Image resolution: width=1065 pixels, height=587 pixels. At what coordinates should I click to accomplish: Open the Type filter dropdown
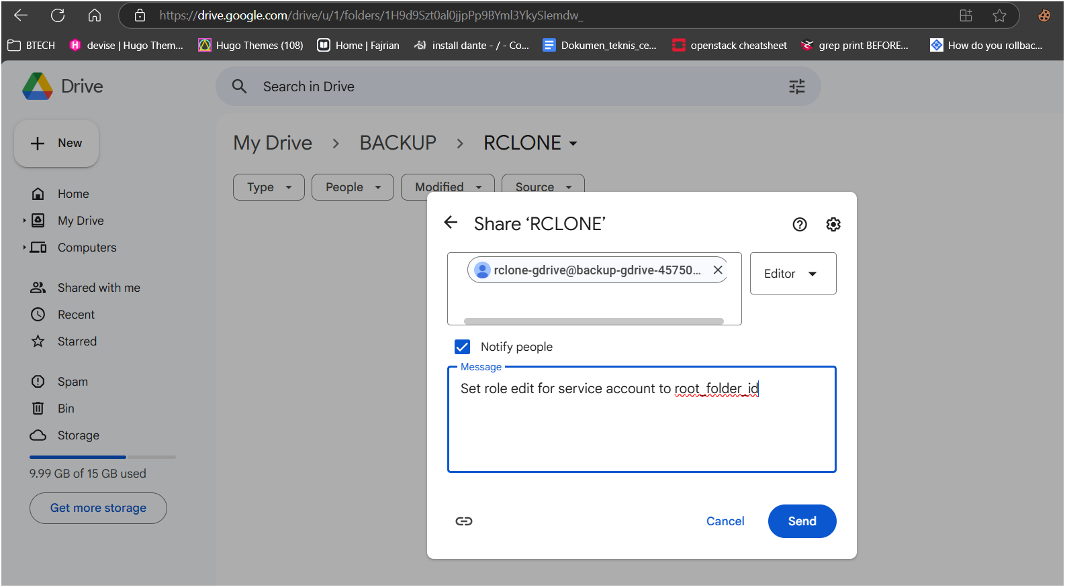269,187
